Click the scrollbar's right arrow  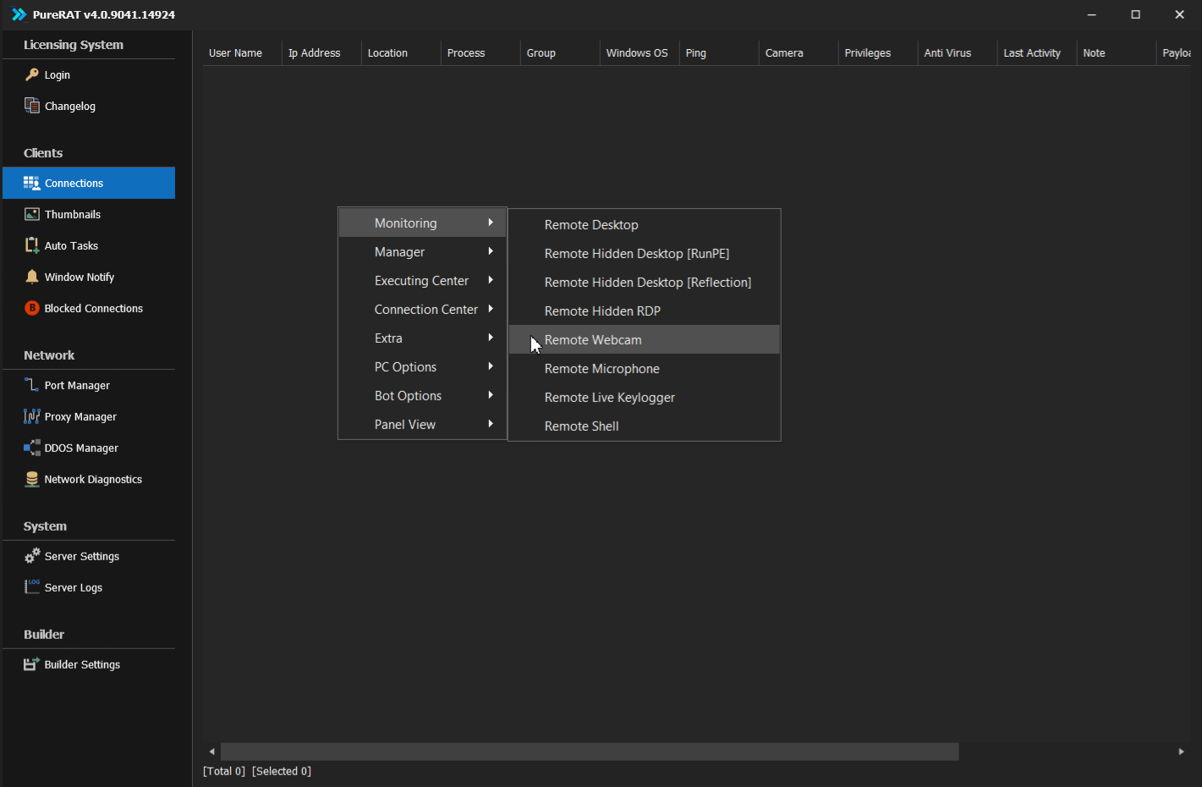(1182, 751)
